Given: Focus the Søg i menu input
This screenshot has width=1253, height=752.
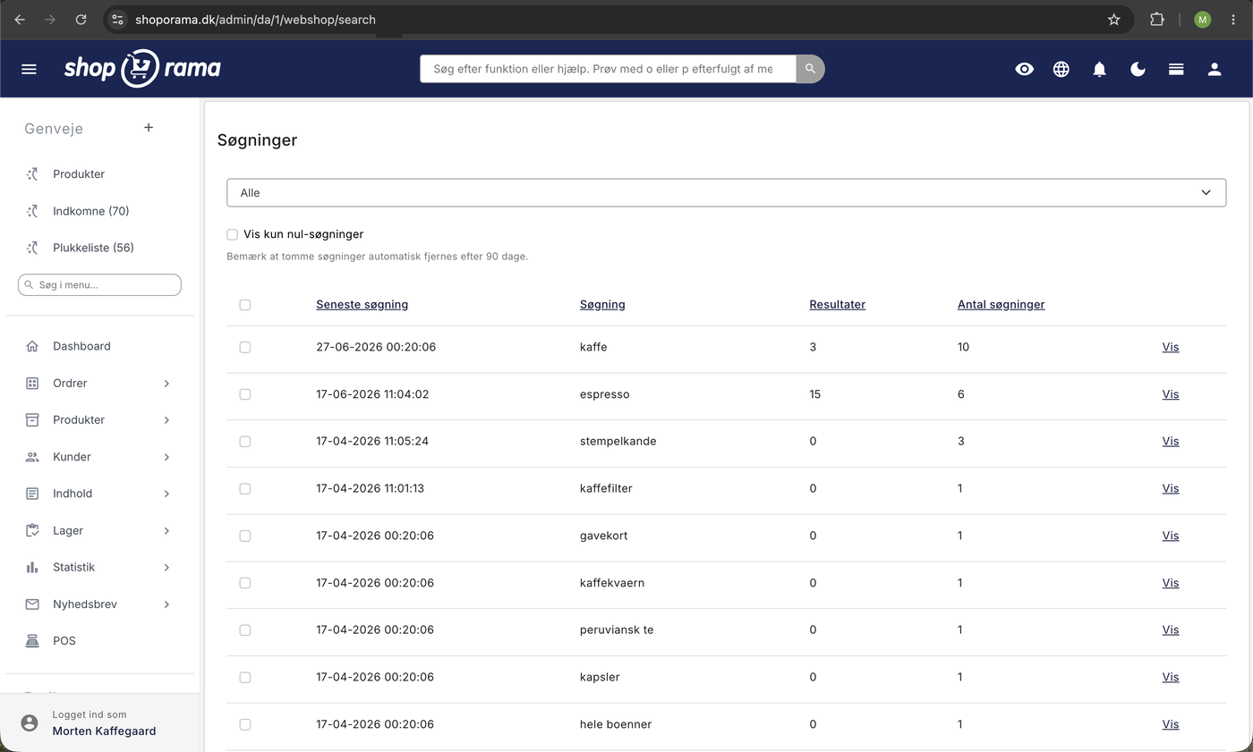Looking at the screenshot, I should 99,285.
